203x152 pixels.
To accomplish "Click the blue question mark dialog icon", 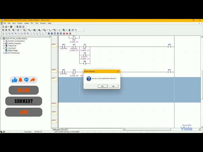I will [89, 79].
